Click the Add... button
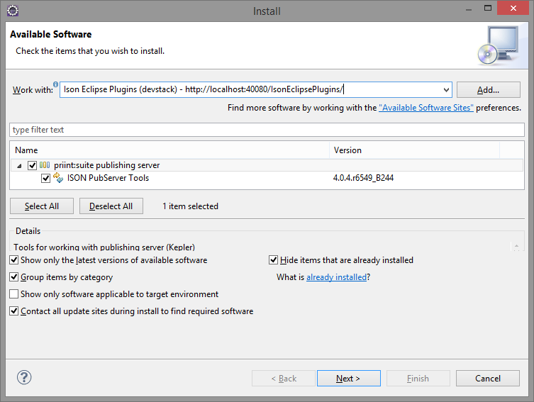 (488, 90)
